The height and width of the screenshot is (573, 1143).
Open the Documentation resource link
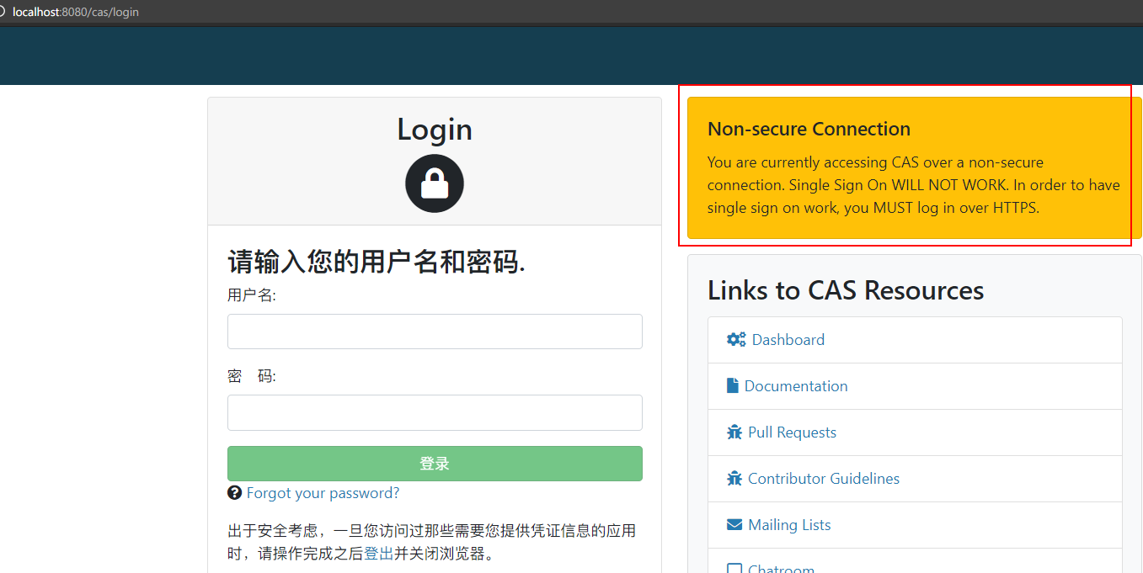coord(796,386)
